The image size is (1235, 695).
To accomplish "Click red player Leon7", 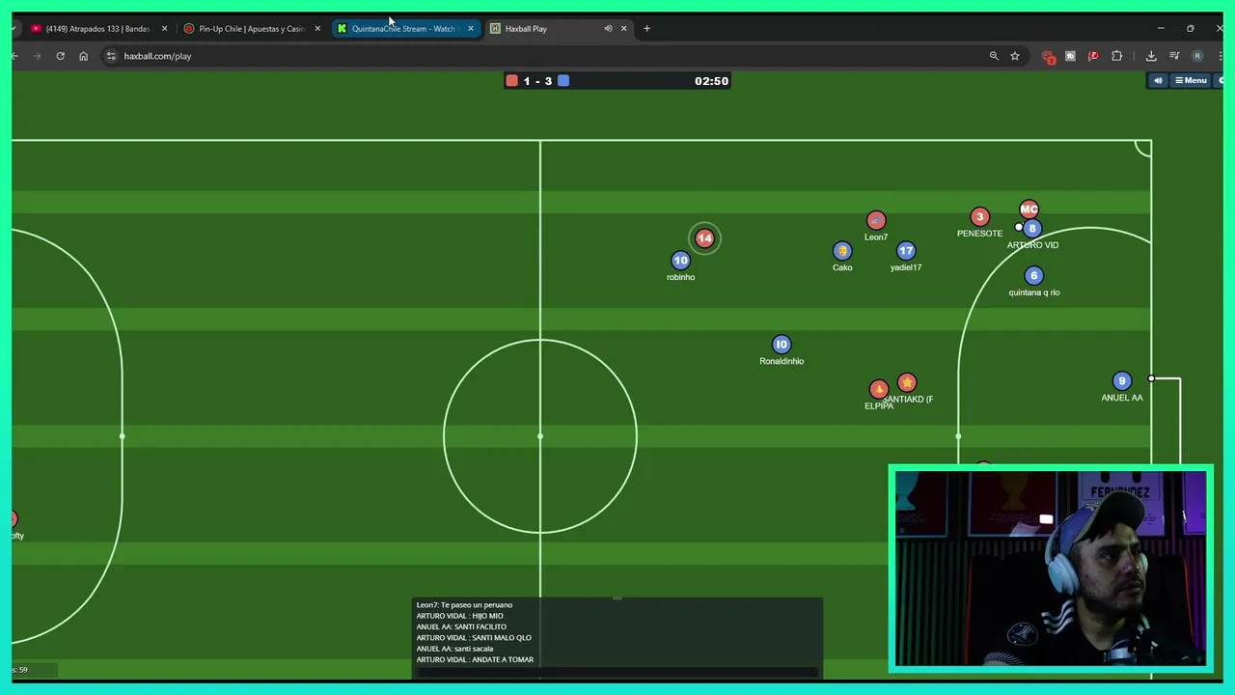I will pos(875,221).
